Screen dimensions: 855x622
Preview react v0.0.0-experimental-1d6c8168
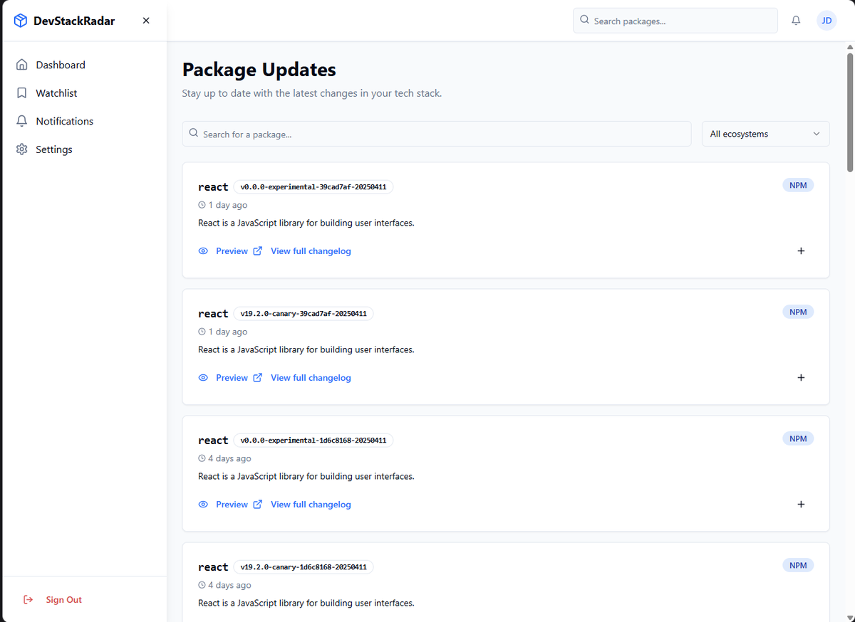pos(232,505)
